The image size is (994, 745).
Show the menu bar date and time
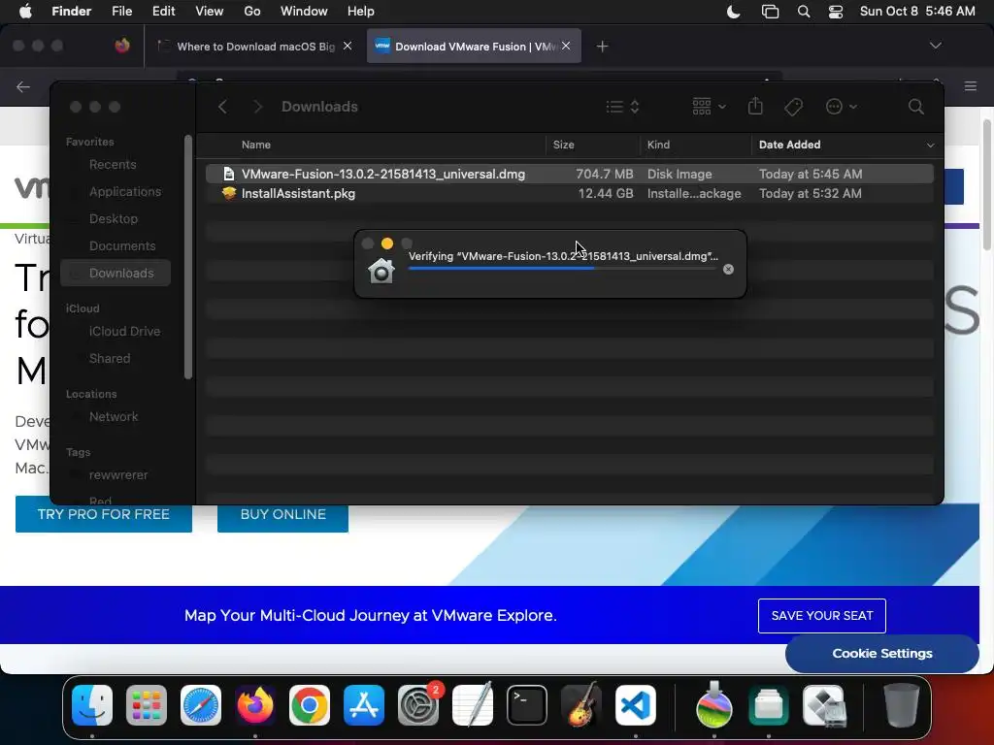(917, 12)
